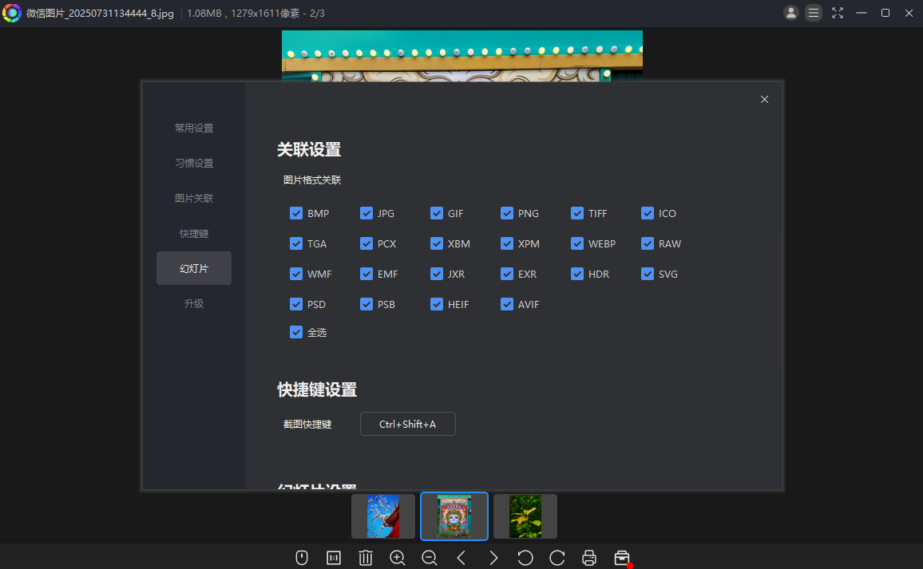923x569 pixels.
Task: Click the Ctrl+Shift+A screenshot shortcut field
Action: click(407, 424)
